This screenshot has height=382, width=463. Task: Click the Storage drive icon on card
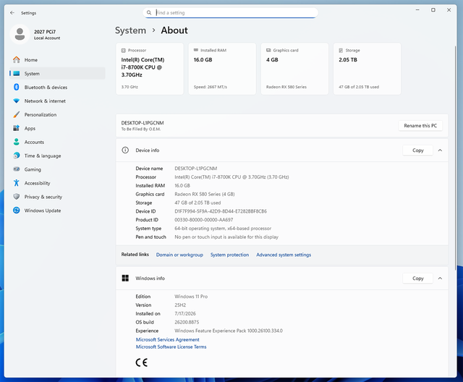[x=341, y=51]
